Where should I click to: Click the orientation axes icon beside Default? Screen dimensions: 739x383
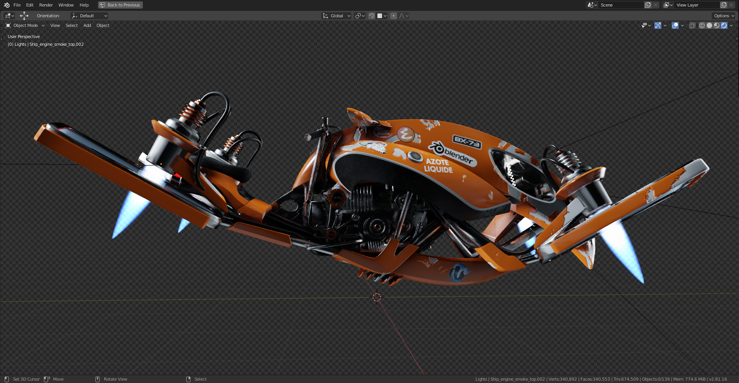click(75, 16)
